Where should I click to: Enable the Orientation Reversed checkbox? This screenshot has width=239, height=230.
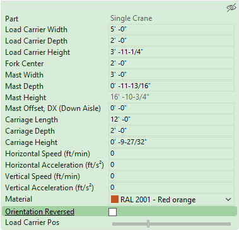pyautogui.click(x=113, y=212)
